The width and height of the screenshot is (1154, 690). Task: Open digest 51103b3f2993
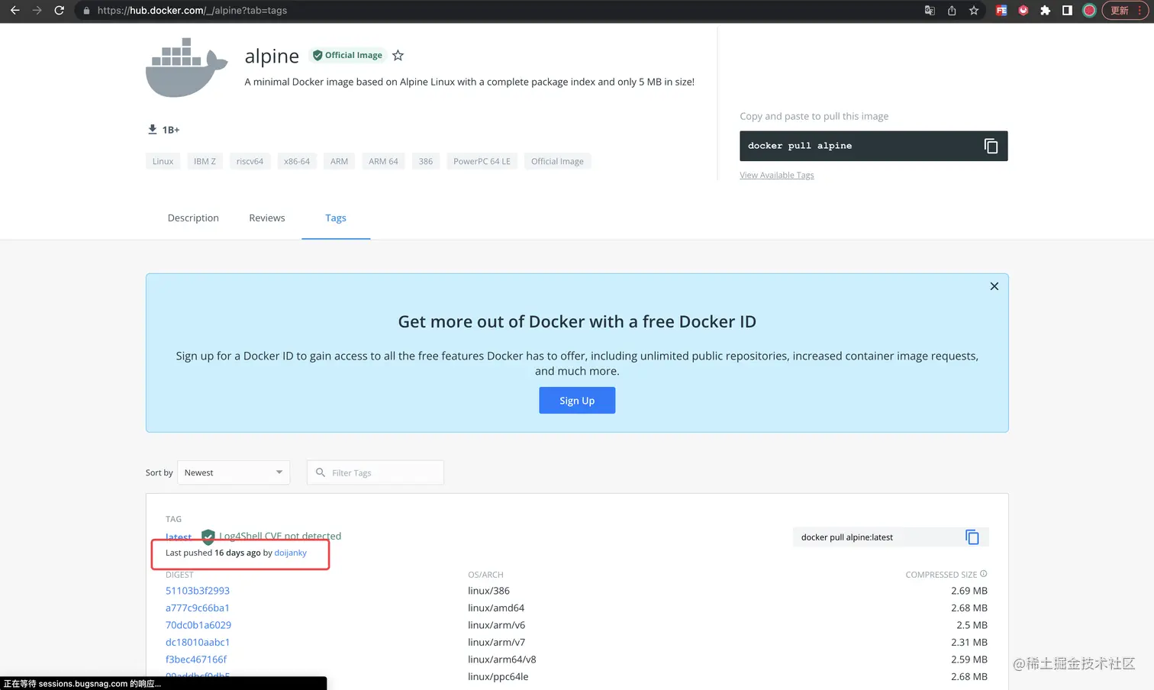point(198,591)
